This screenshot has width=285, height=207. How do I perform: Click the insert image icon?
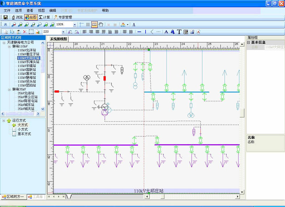point(192,32)
